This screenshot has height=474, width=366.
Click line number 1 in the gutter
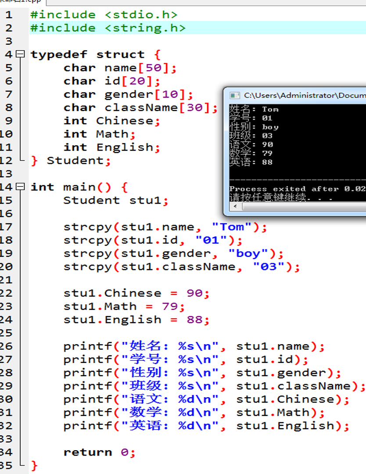tap(9, 15)
